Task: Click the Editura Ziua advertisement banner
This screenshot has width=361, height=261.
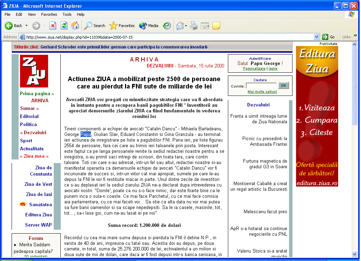Action: pyautogui.click(x=317, y=116)
